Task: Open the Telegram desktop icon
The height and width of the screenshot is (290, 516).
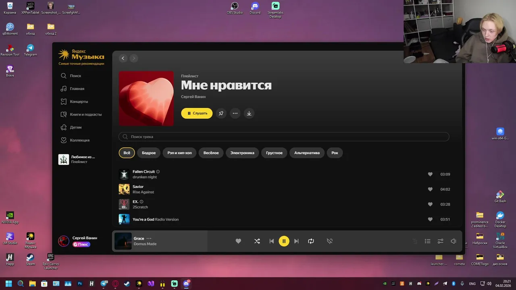Action: click(30, 50)
